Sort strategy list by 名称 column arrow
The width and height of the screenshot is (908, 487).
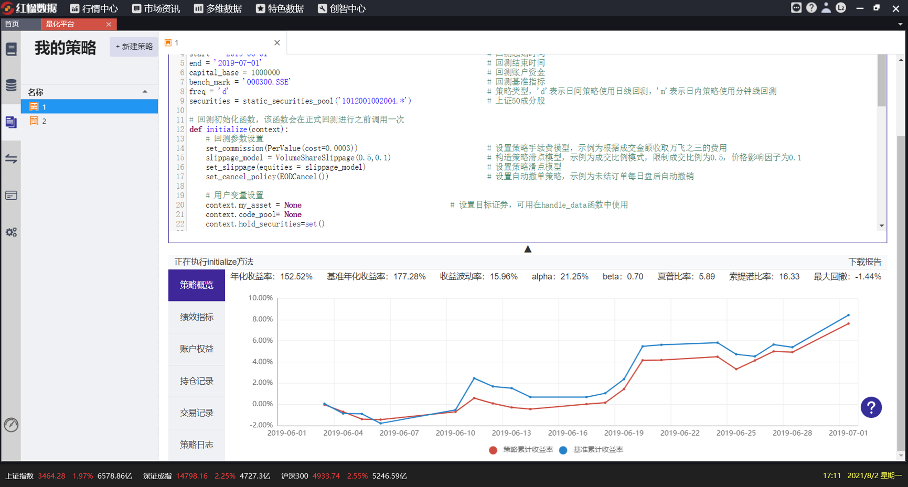[x=145, y=92]
